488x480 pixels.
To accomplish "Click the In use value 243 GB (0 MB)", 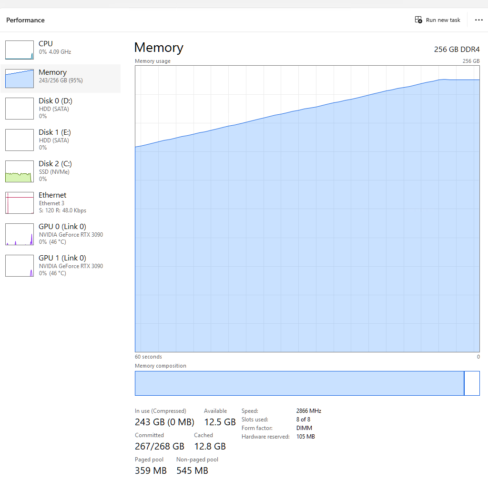I will click(x=164, y=422).
